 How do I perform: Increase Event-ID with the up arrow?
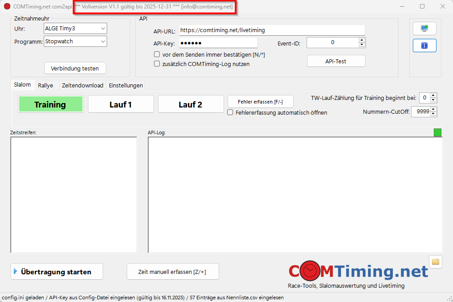pos(362,40)
